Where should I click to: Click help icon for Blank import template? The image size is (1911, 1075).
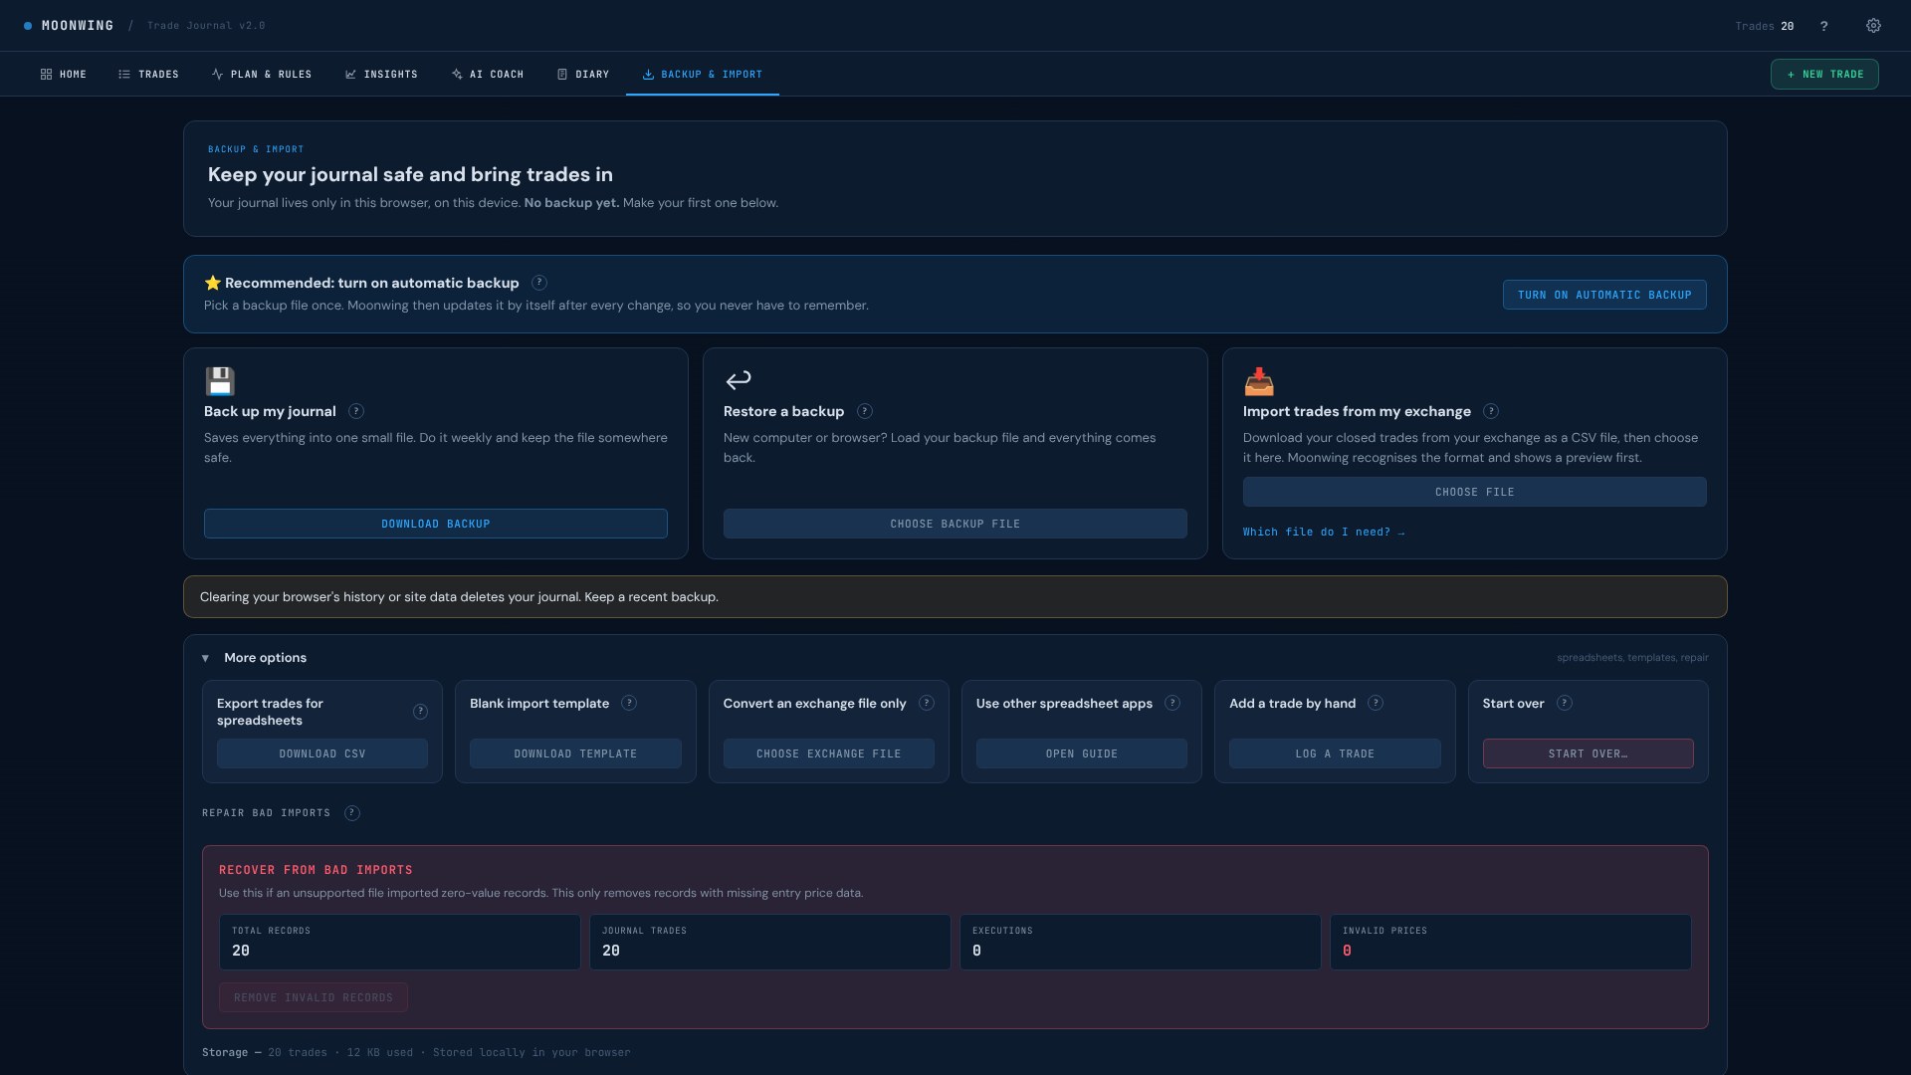(629, 703)
